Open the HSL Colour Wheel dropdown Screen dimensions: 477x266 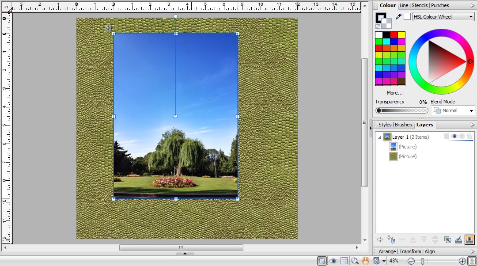pyautogui.click(x=443, y=17)
